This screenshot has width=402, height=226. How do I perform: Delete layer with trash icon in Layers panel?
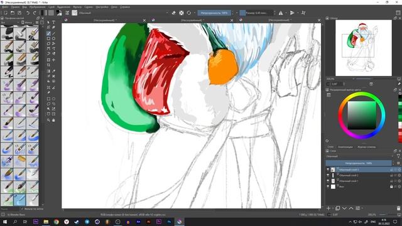[398, 208]
